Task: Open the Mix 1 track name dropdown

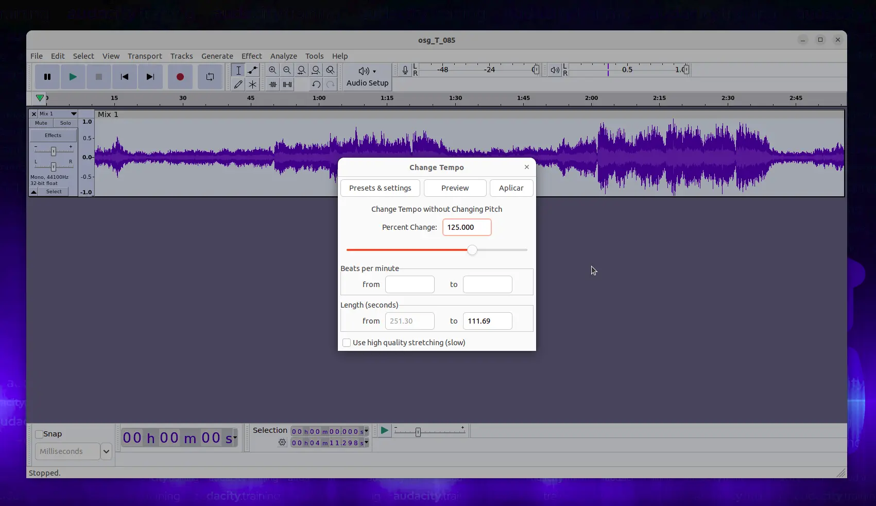Action: point(58,114)
